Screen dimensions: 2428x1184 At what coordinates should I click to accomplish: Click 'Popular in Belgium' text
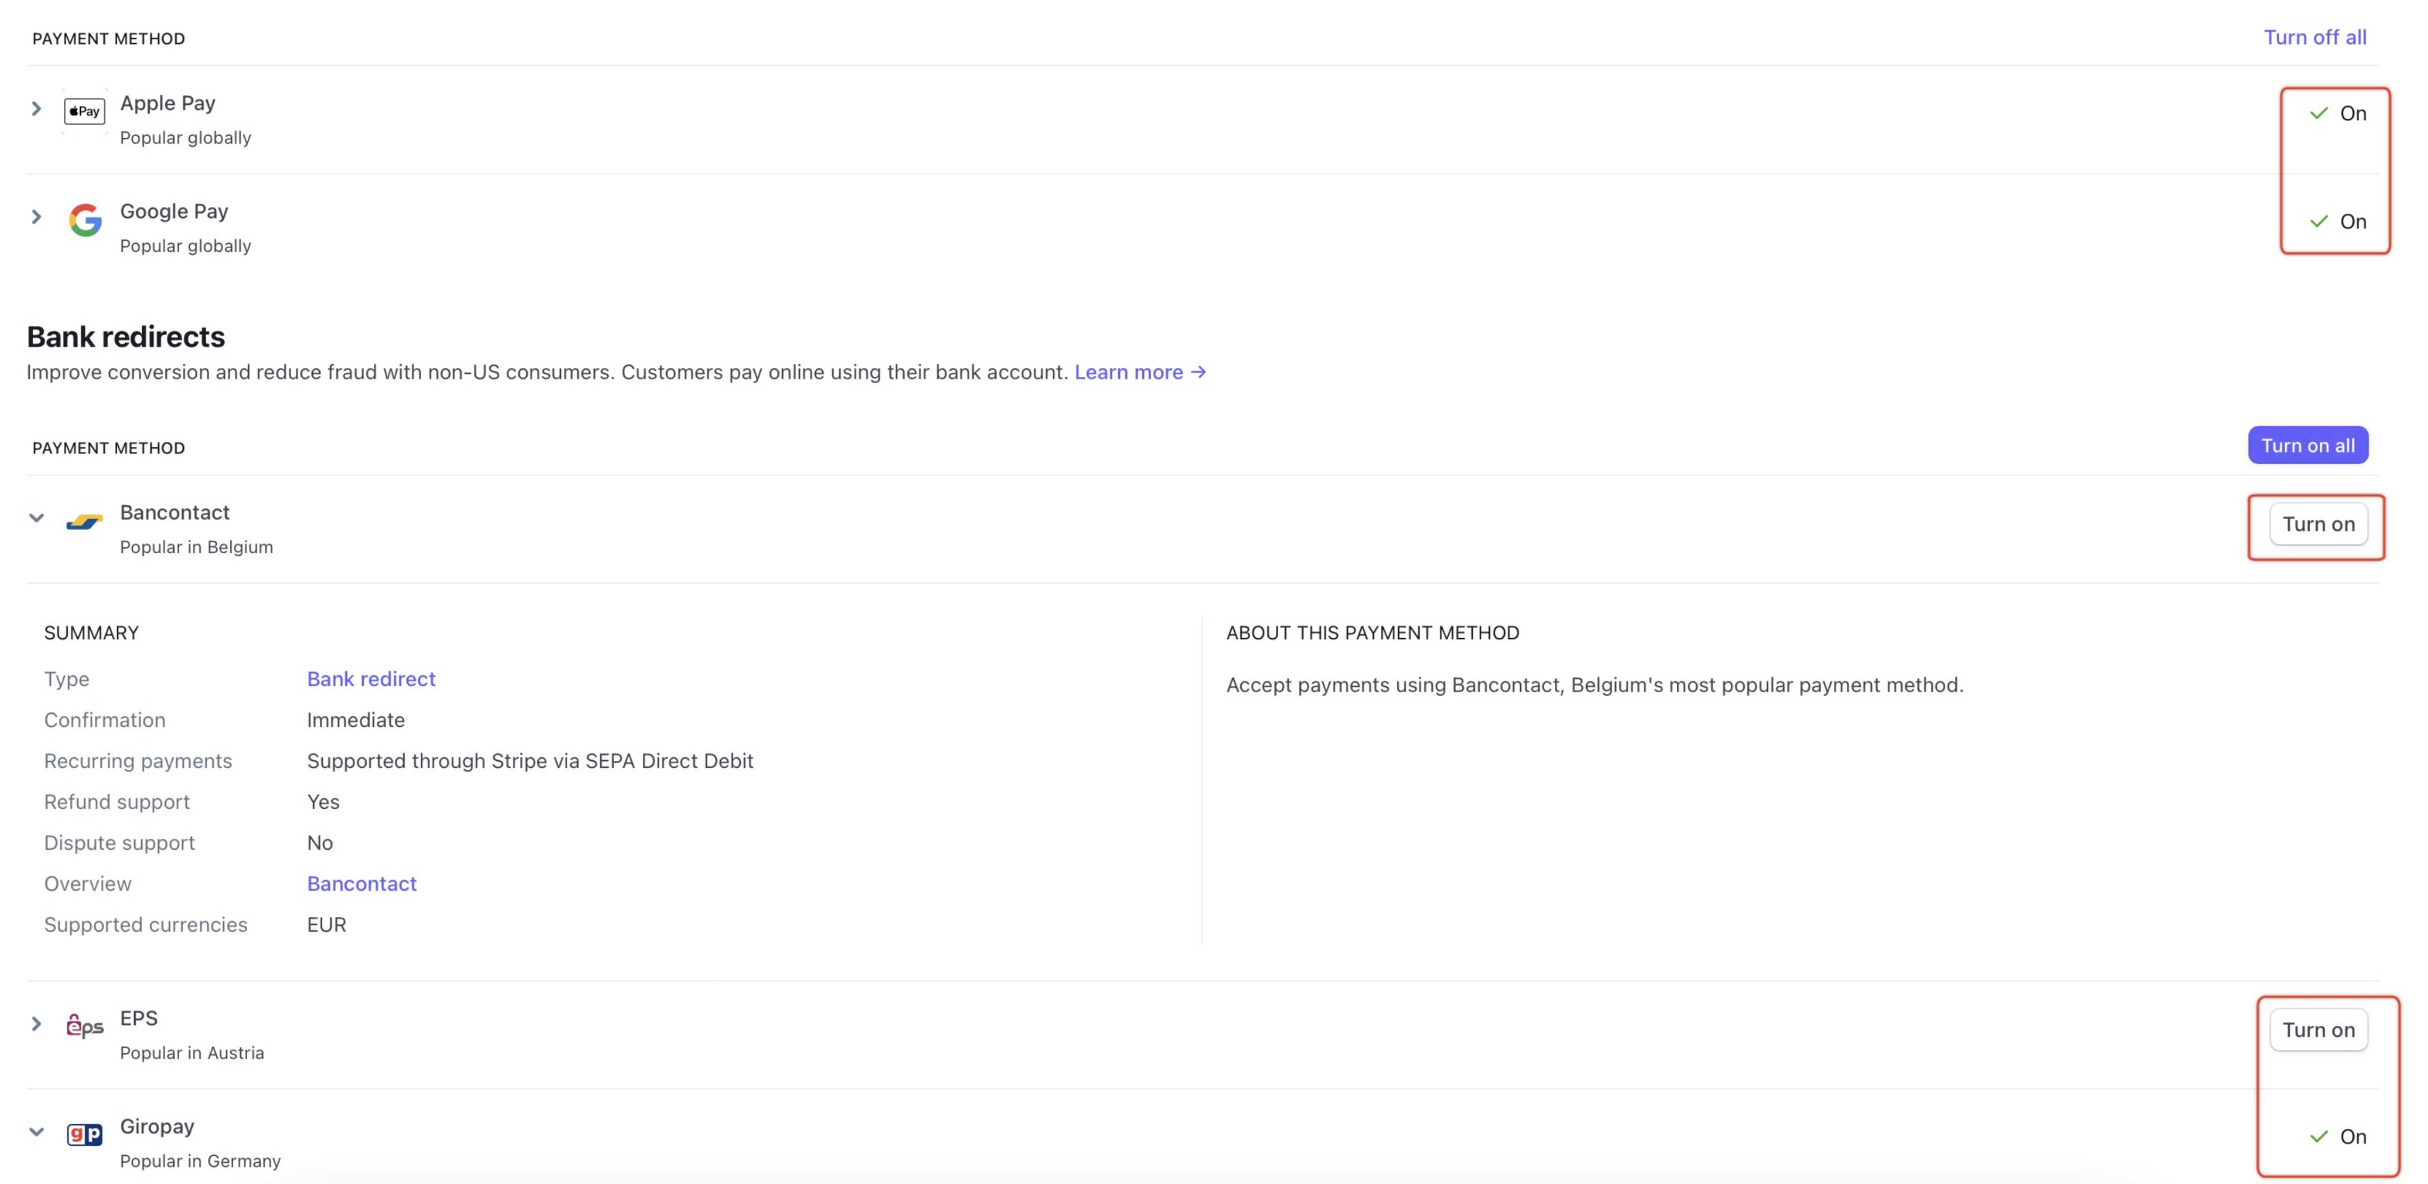click(196, 547)
